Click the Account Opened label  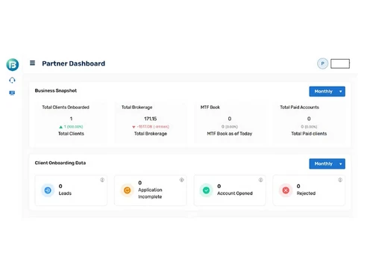235,193
